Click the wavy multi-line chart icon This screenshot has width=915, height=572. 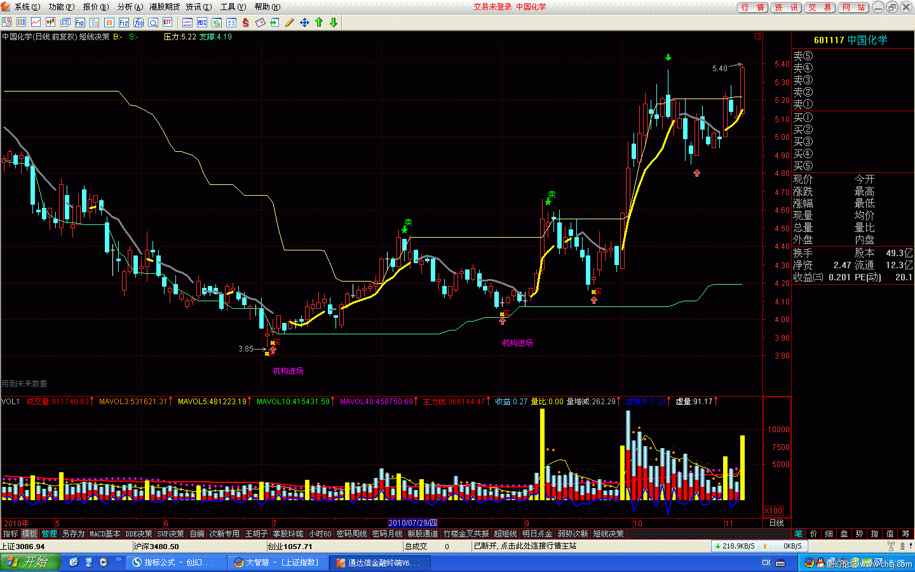point(187,22)
